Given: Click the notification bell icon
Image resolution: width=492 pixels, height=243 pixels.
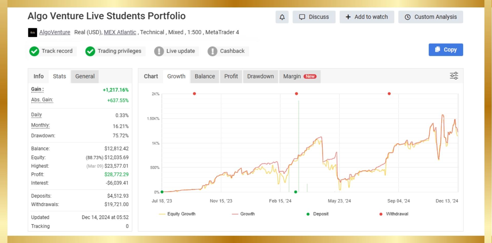Looking at the screenshot, I should click(282, 17).
